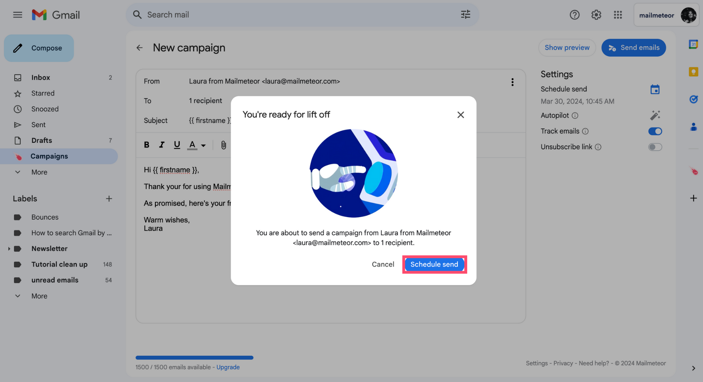Open Google Keep side panel icon
Screen dimensions: 703x382
(x=693, y=72)
